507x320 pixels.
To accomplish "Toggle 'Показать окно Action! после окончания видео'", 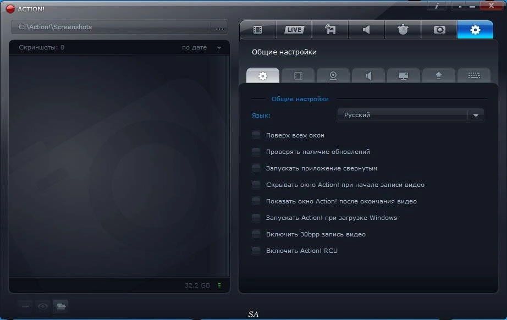I will (x=256, y=201).
